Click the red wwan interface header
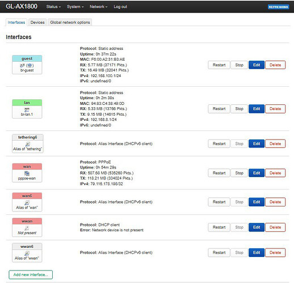Viewport: 294px width, 283px height. pos(27,221)
